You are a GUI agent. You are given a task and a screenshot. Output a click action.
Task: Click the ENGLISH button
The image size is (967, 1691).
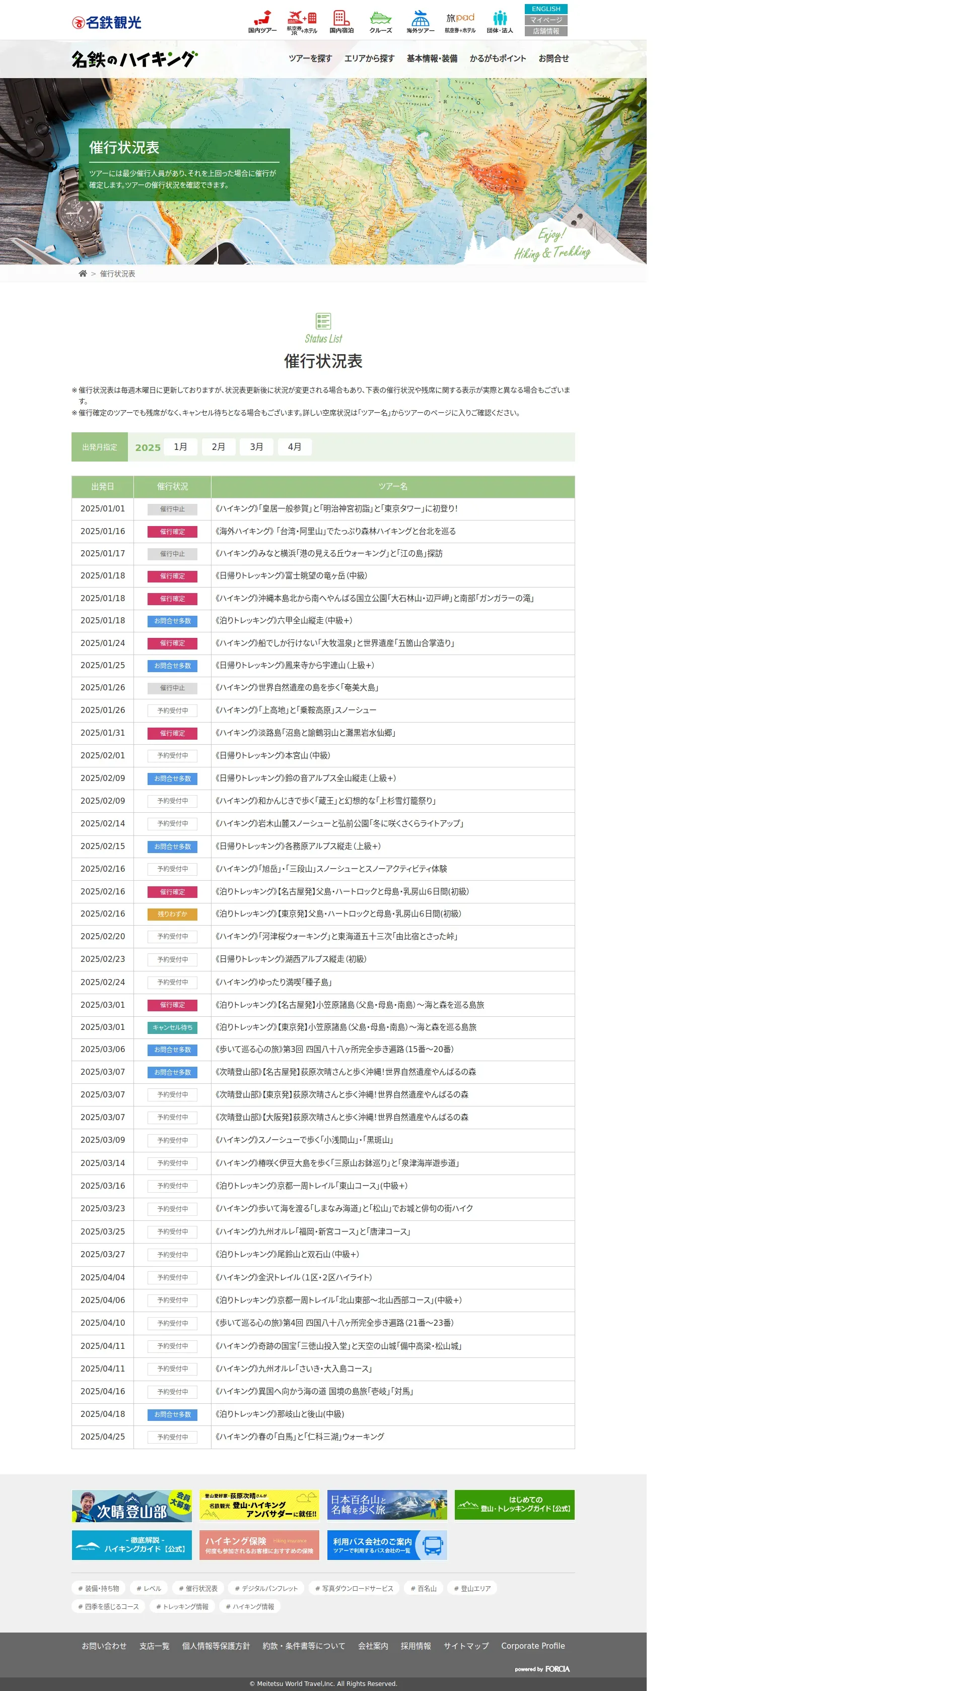pyautogui.click(x=545, y=9)
